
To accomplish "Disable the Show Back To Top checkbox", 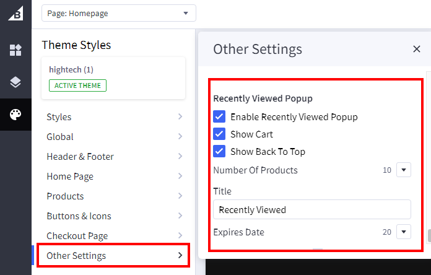I will [219, 151].
